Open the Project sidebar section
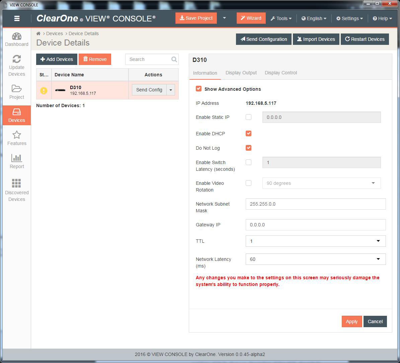Screen dimensions: 400x363 pos(17,92)
